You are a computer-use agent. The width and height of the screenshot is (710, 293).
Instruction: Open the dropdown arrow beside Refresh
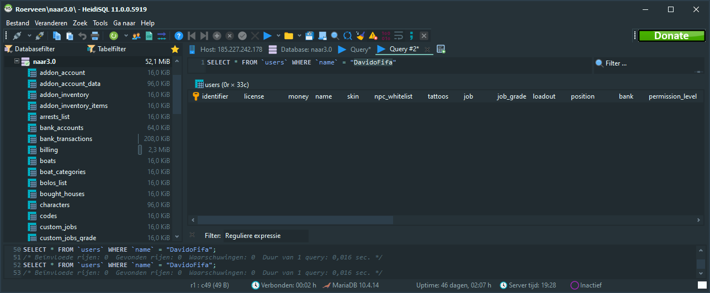click(126, 36)
